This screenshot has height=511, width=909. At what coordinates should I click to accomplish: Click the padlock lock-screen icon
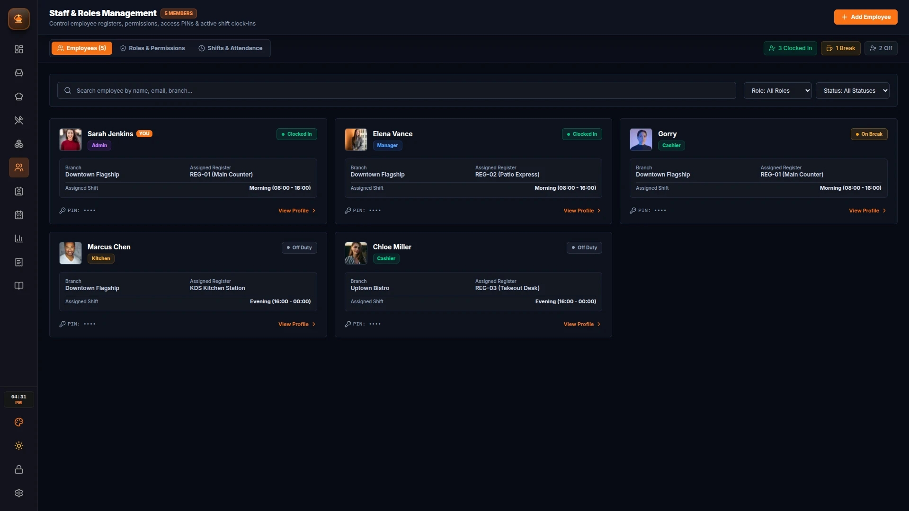point(19,469)
